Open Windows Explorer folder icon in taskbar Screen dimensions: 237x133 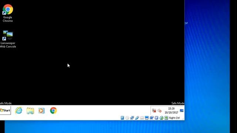click(30, 111)
